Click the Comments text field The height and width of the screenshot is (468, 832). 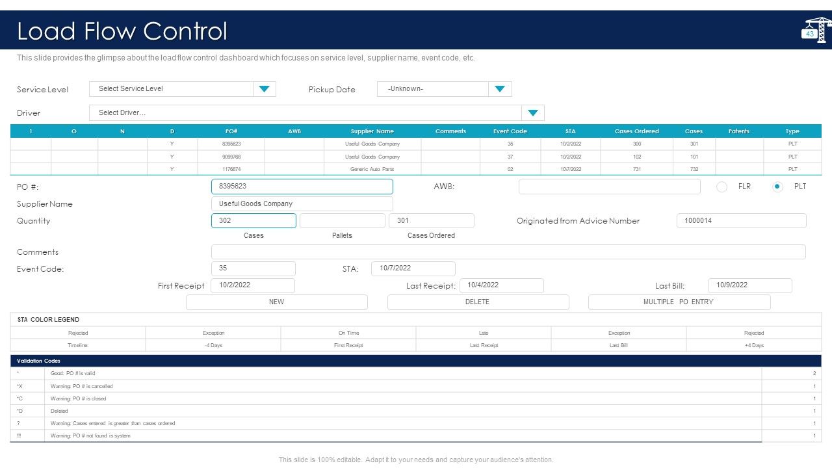pos(508,252)
